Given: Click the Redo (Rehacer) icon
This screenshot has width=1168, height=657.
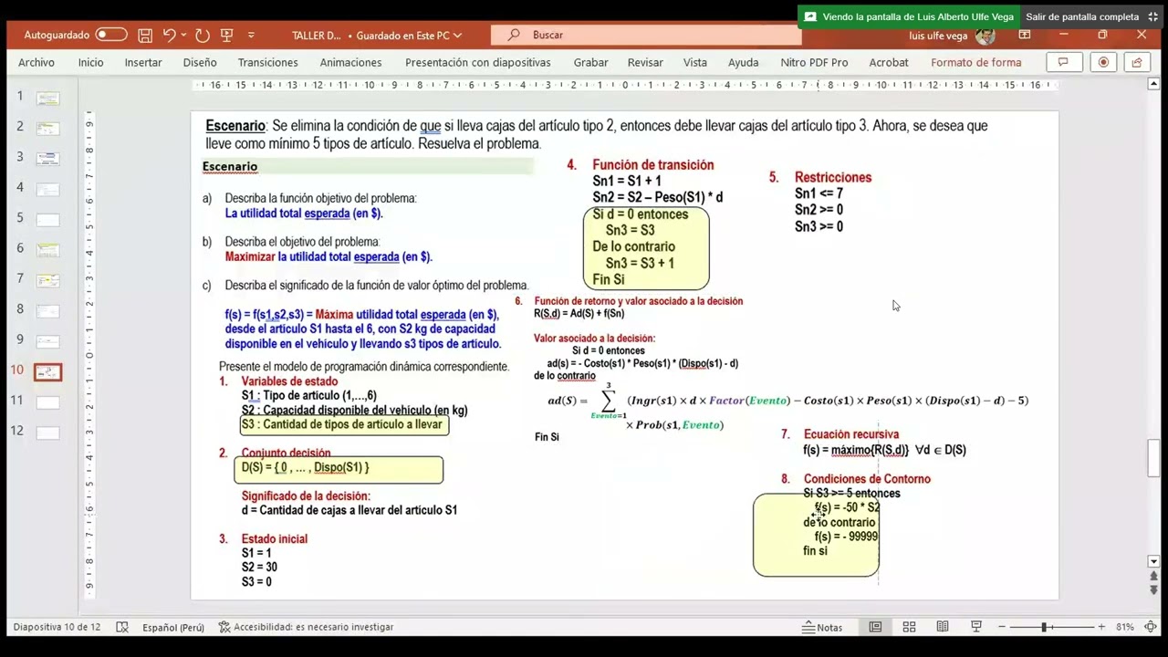Looking at the screenshot, I should [x=202, y=36].
